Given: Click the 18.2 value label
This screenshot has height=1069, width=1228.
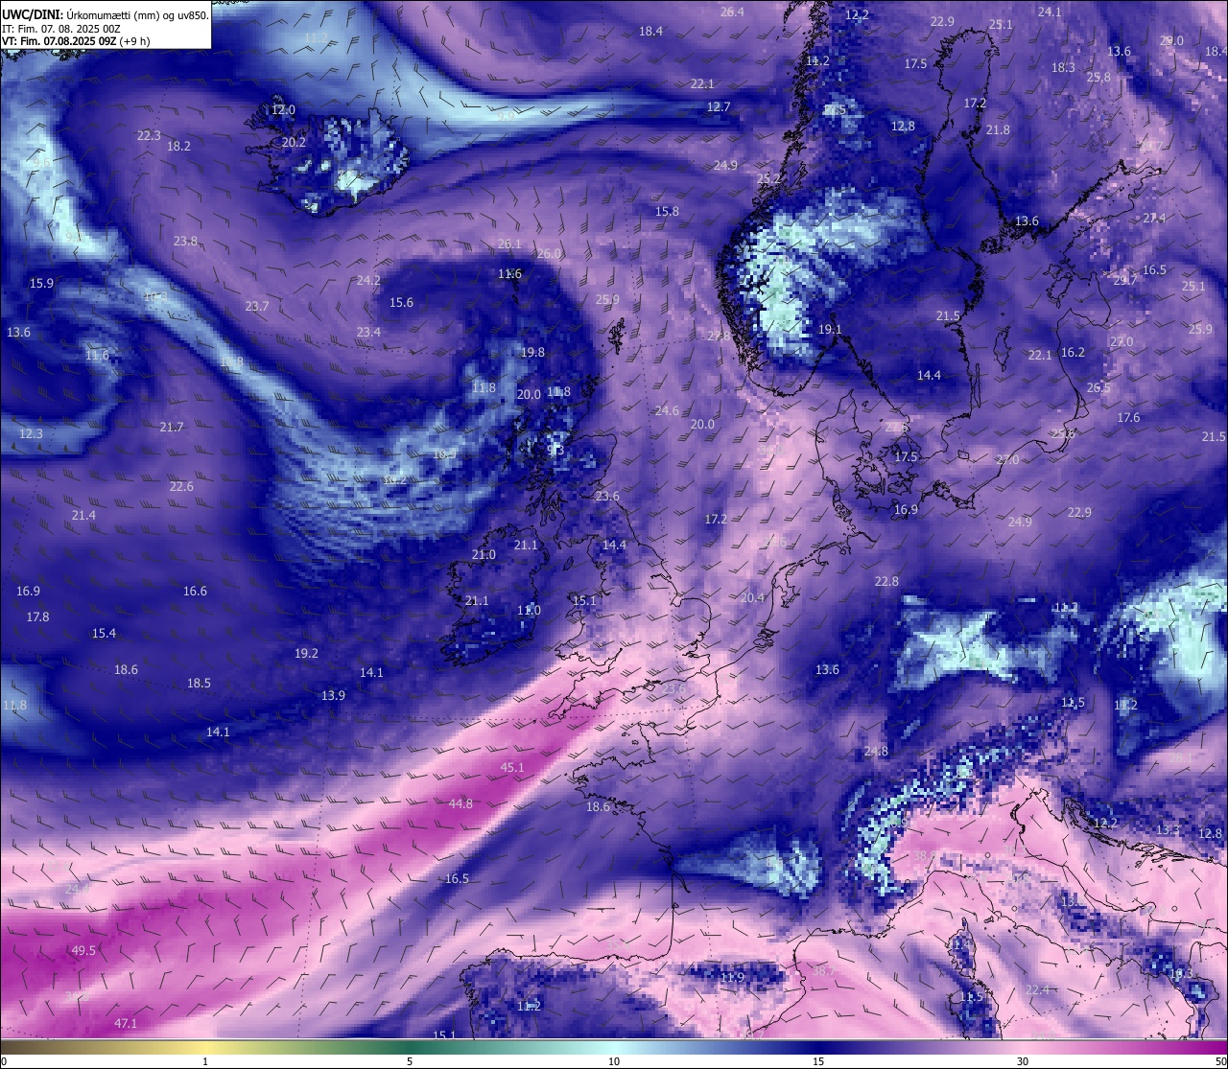Looking at the screenshot, I should (x=178, y=146).
